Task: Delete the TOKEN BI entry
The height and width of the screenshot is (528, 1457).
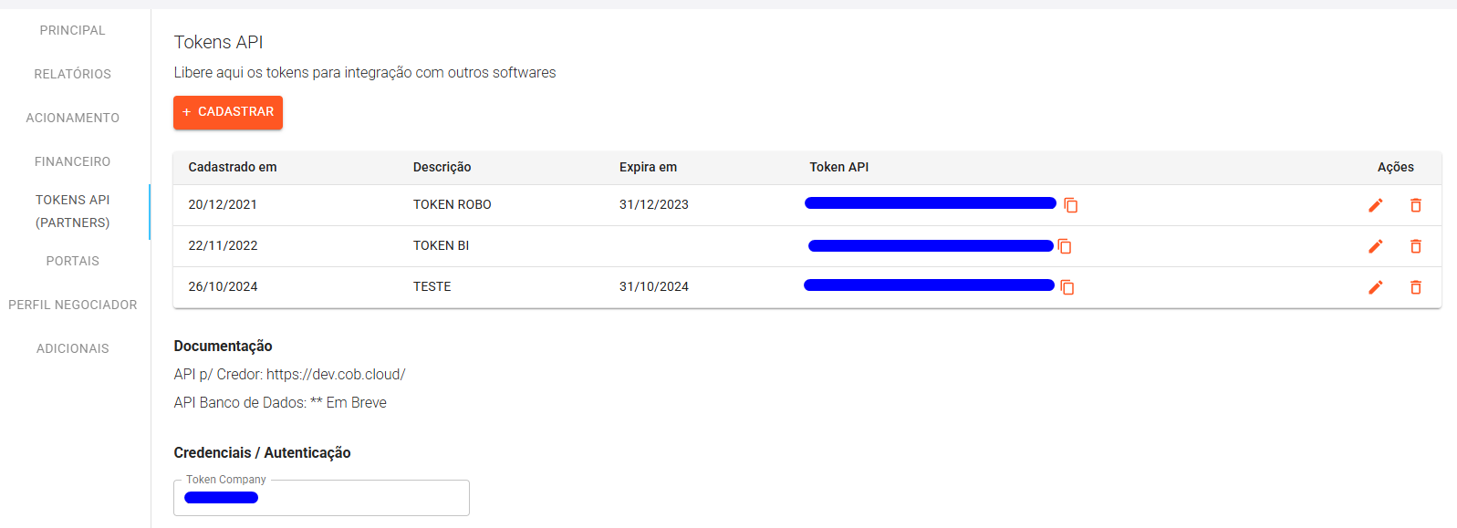Action: (x=1416, y=246)
